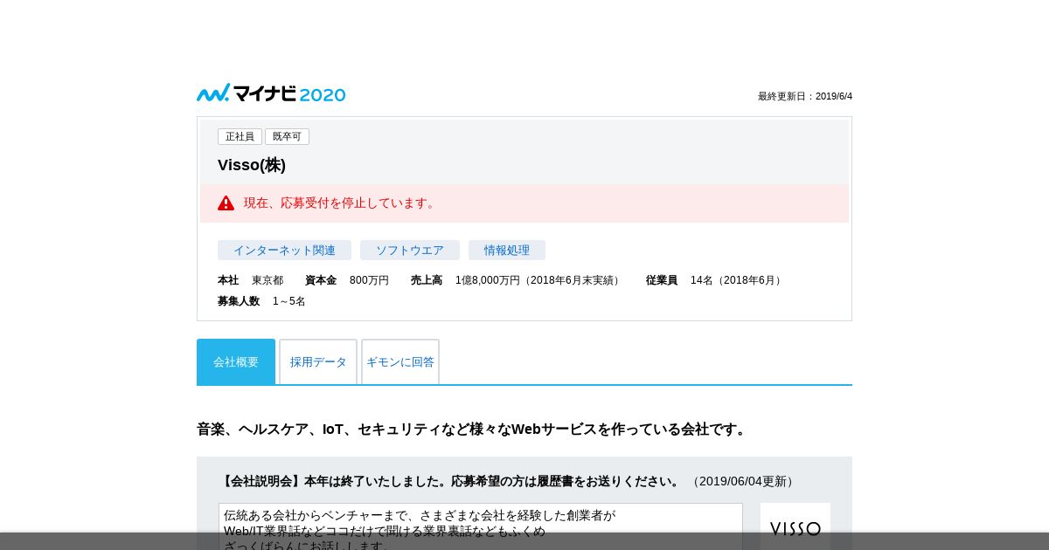Image resolution: width=1049 pixels, height=550 pixels.
Task: Click the 資本金 label
Action: [x=321, y=280]
